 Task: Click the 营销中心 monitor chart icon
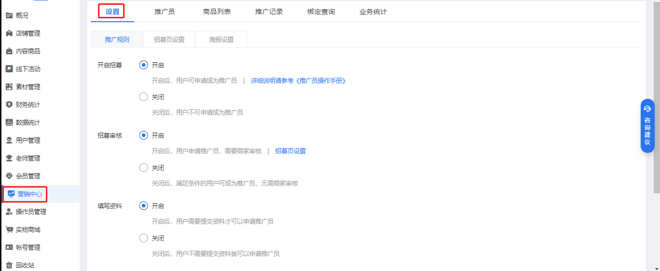pyautogui.click(x=11, y=194)
